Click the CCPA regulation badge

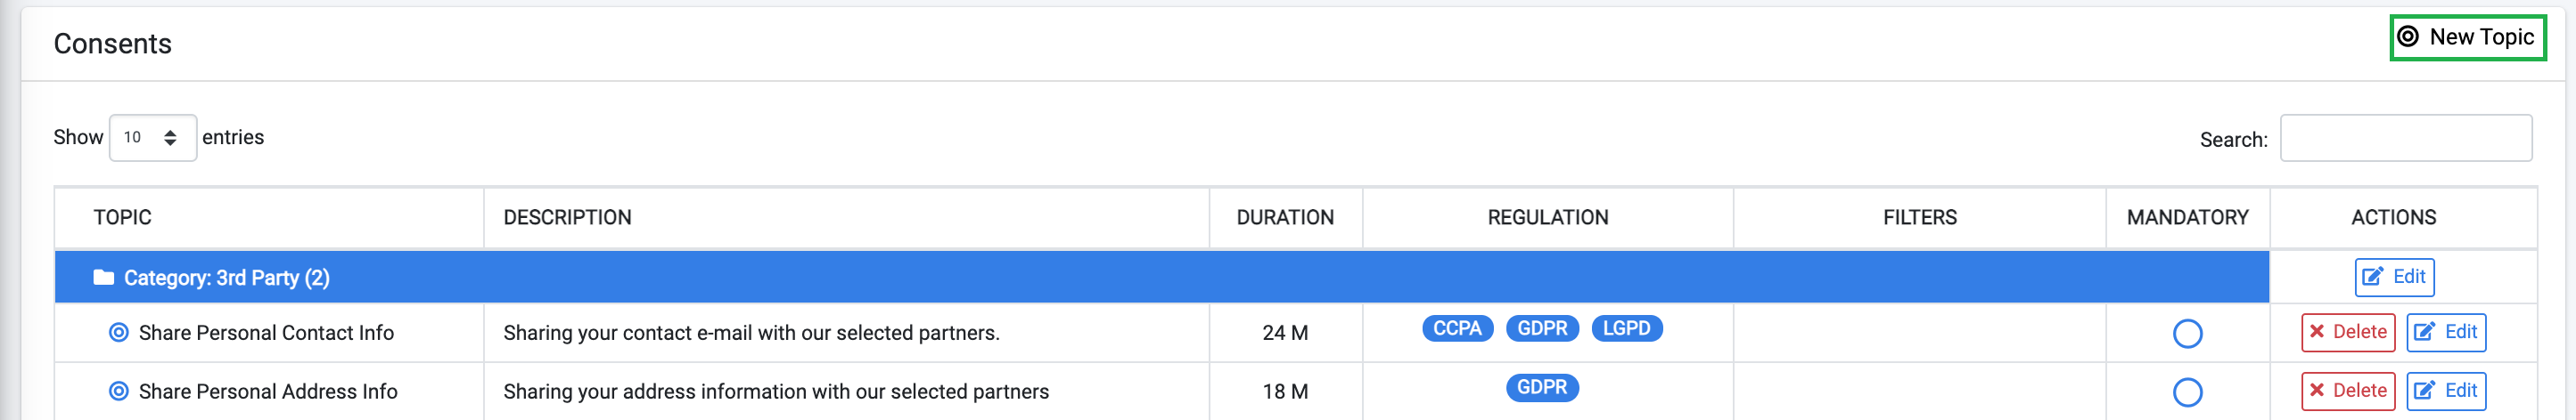click(x=1457, y=328)
